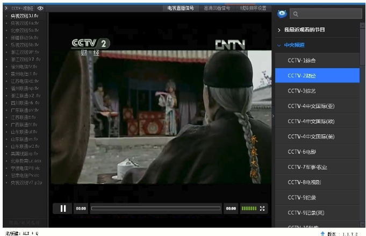The height and width of the screenshot is (236, 366).
Task: Play source 央视双线3J.flv
Action: pos(25,16)
